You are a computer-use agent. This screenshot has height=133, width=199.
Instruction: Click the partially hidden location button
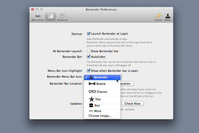click(x=127, y=84)
